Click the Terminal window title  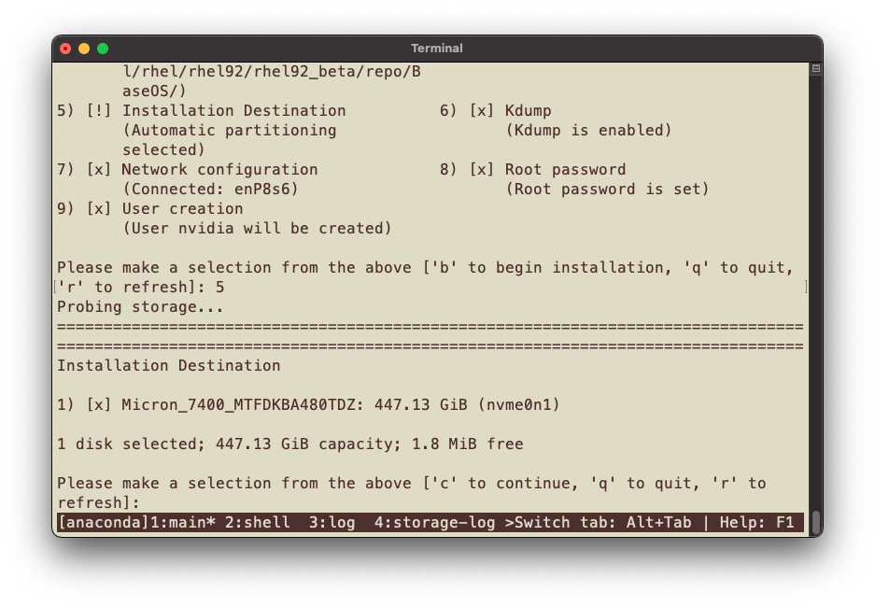(x=437, y=49)
